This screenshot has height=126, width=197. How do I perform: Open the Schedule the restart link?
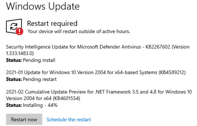pyautogui.click(x=69, y=119)
